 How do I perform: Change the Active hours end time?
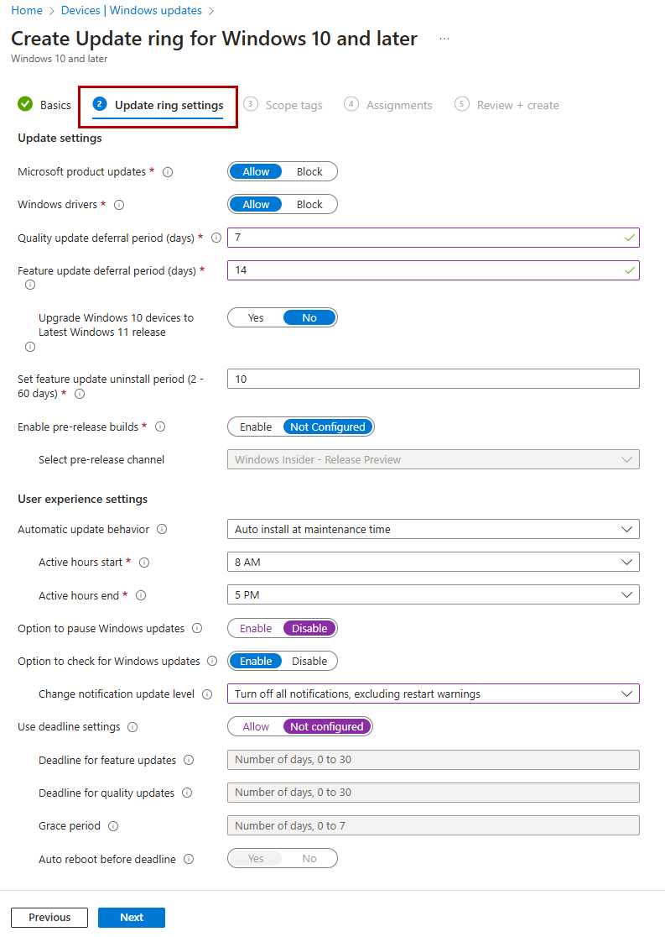(433, 594)
